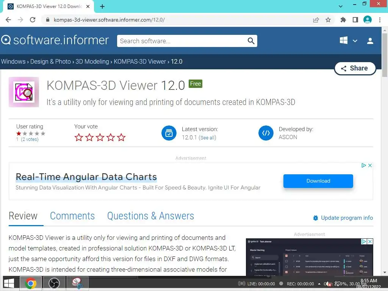Open OBS Studio from taskbar
Image resolution: width=388 pixels, height=291 pixels.
(54, 283)
